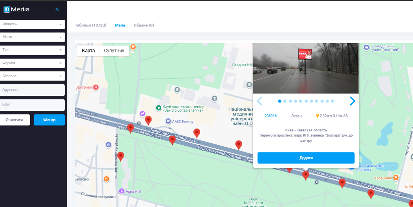The image size is (413, 207).
Task: Open the Обране (0) tab
Action: click(144, 25)
